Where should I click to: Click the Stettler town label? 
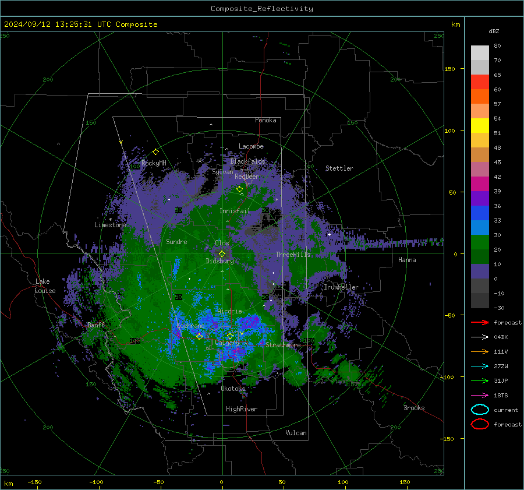pos(339,168)
